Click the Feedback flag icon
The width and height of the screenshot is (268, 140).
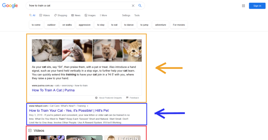tap(127, 98)
